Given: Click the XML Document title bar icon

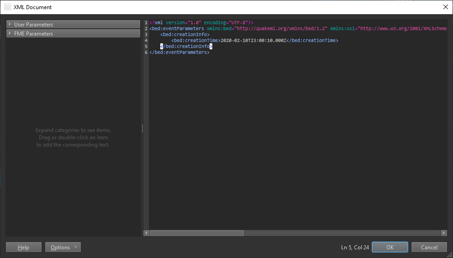Looking at the screenshot, I should pyautogui.click(x=7, y=7).
